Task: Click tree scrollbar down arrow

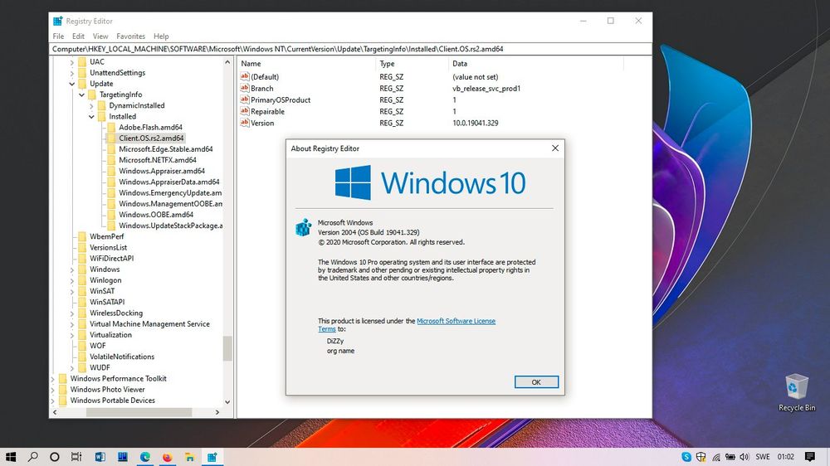Action: (x=227, y=401)
